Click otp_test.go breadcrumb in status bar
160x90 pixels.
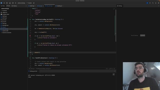(31, 69)
